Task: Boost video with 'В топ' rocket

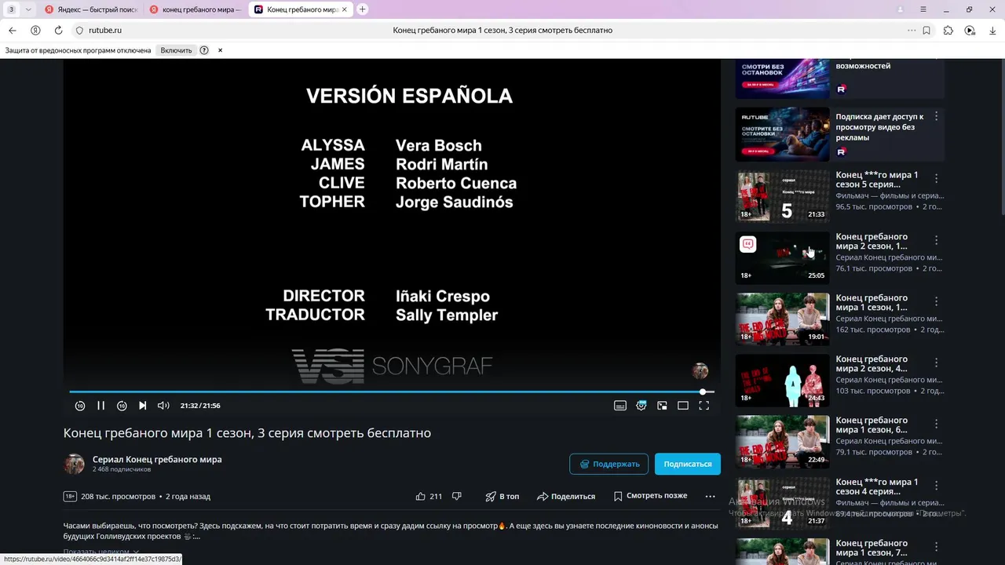Action: click(x=502, y=496)
